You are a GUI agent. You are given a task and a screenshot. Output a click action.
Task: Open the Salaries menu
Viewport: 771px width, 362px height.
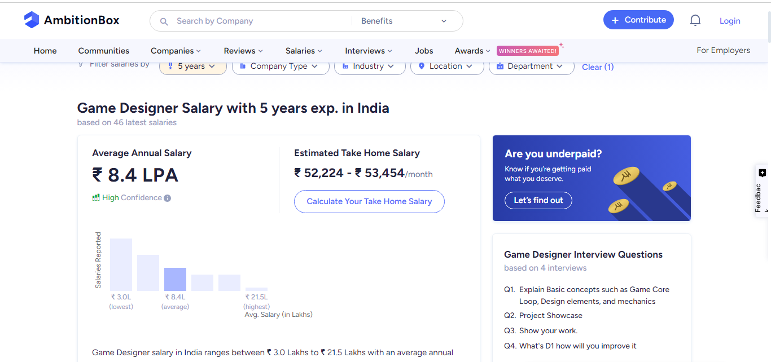(x=304, y=51)
